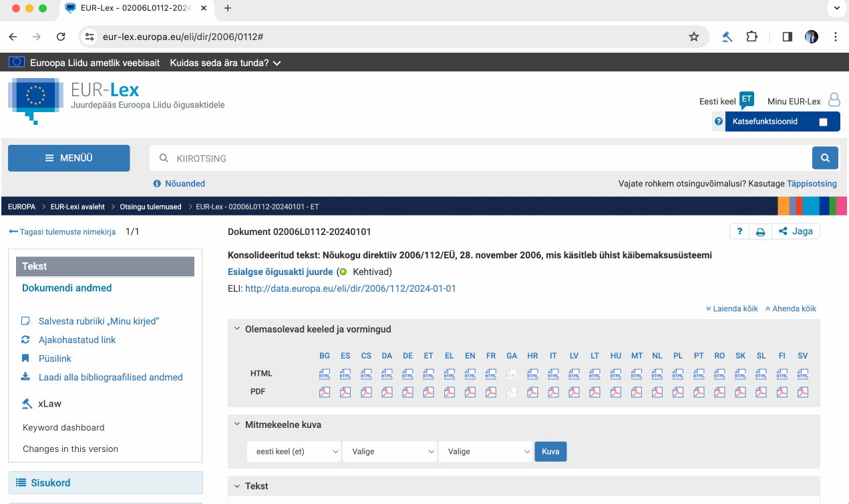The image size is (849, 504).
Task: Open the MENÜÜ main menu
Action: click(69, 158)
